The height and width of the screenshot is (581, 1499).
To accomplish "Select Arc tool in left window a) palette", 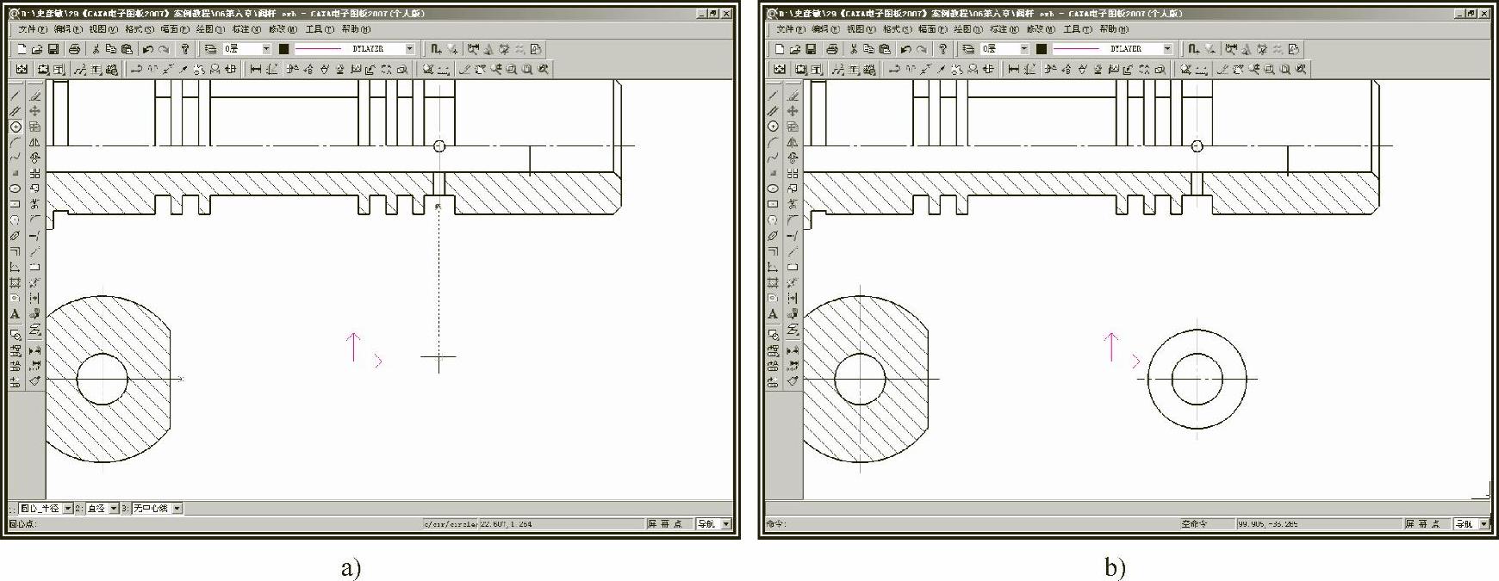I will [16, 142].
